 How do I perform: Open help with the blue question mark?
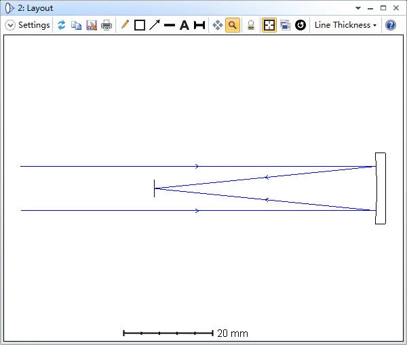coord(391,25)
